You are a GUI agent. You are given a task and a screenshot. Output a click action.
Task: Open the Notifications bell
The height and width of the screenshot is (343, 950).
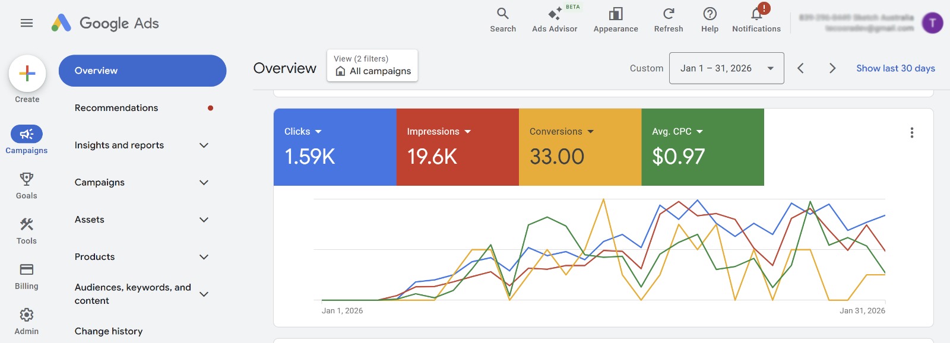click(x=756, y=14)
